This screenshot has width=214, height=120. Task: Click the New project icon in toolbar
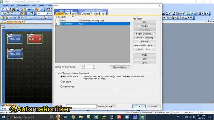pyautogui.click(x=3, y=10)
